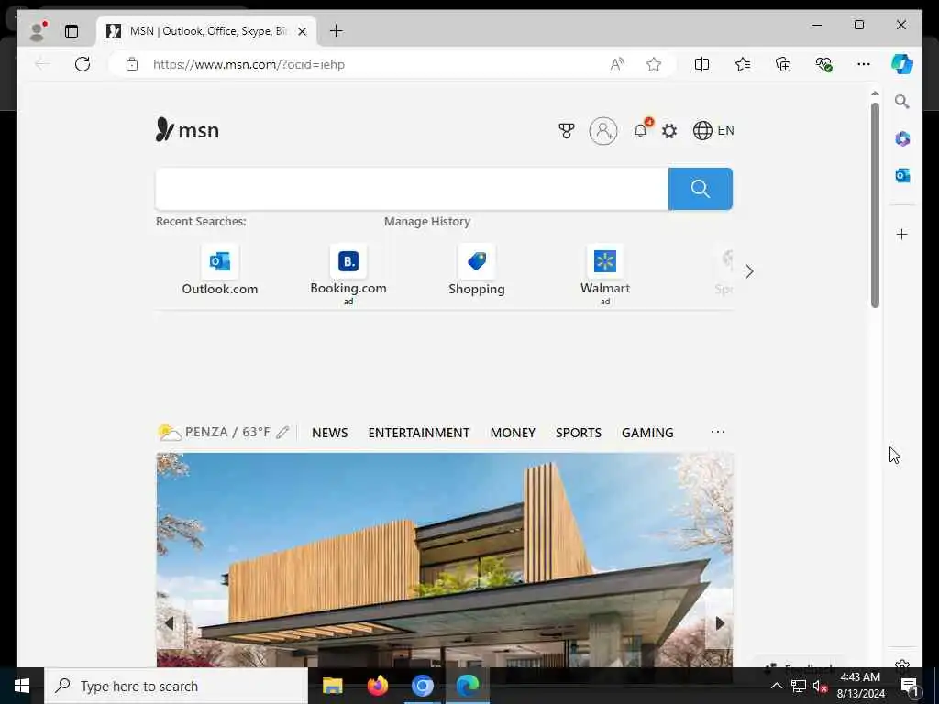Open taskbar volume control
Screen dimensions: 939x704
pos(820,686)
